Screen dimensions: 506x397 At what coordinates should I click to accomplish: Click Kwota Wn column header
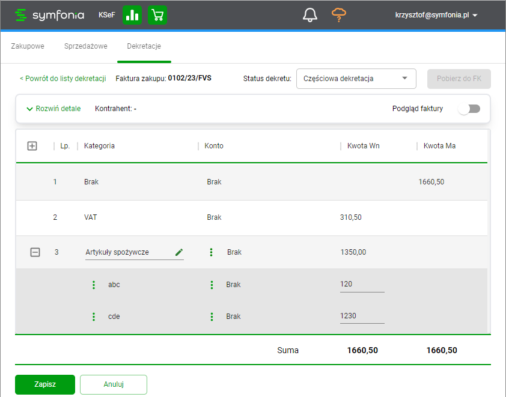pyautogui.click(x=364, y=146)
